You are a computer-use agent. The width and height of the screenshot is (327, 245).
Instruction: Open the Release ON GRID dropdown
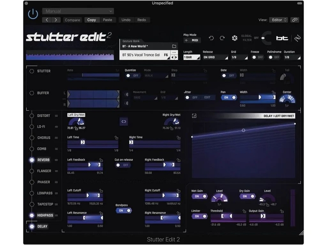[215, 57]
